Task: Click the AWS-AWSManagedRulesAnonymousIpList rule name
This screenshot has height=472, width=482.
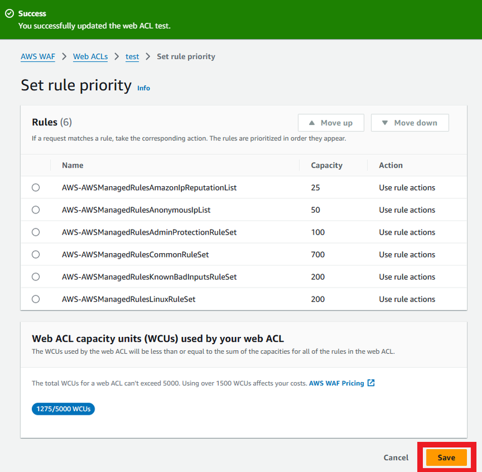Action: (x=136, y=210)
